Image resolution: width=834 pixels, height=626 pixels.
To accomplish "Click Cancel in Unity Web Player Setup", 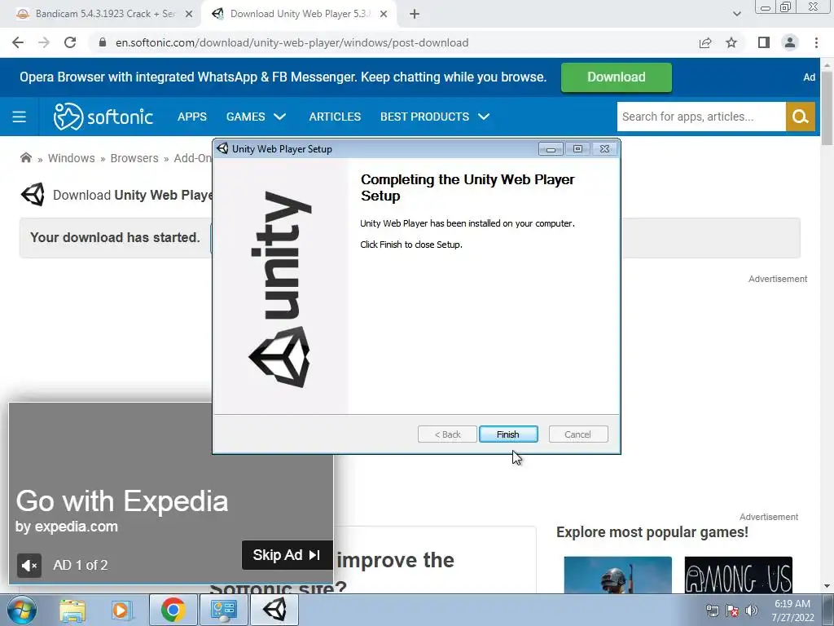I will [577, 434].
